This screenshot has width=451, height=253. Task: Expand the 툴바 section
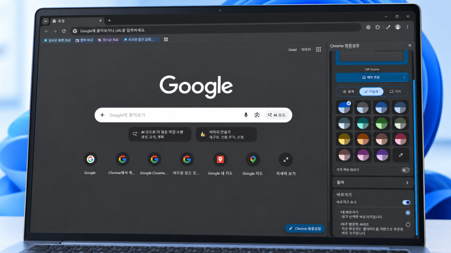pos(373,183)
